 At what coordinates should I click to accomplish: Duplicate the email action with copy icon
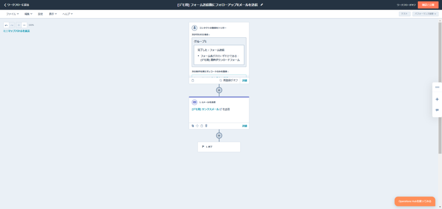coord(193,126)
